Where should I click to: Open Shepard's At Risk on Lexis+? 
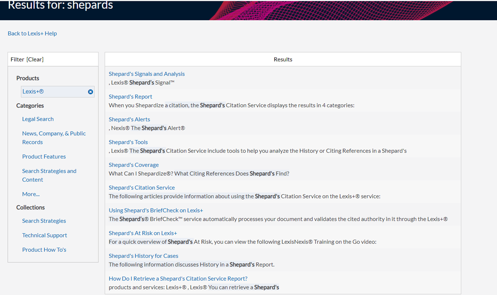pyautogui.click(x=143, y=233)
